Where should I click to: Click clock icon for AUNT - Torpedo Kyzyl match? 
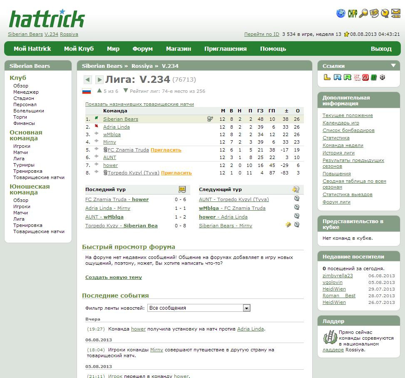(297, 198)
